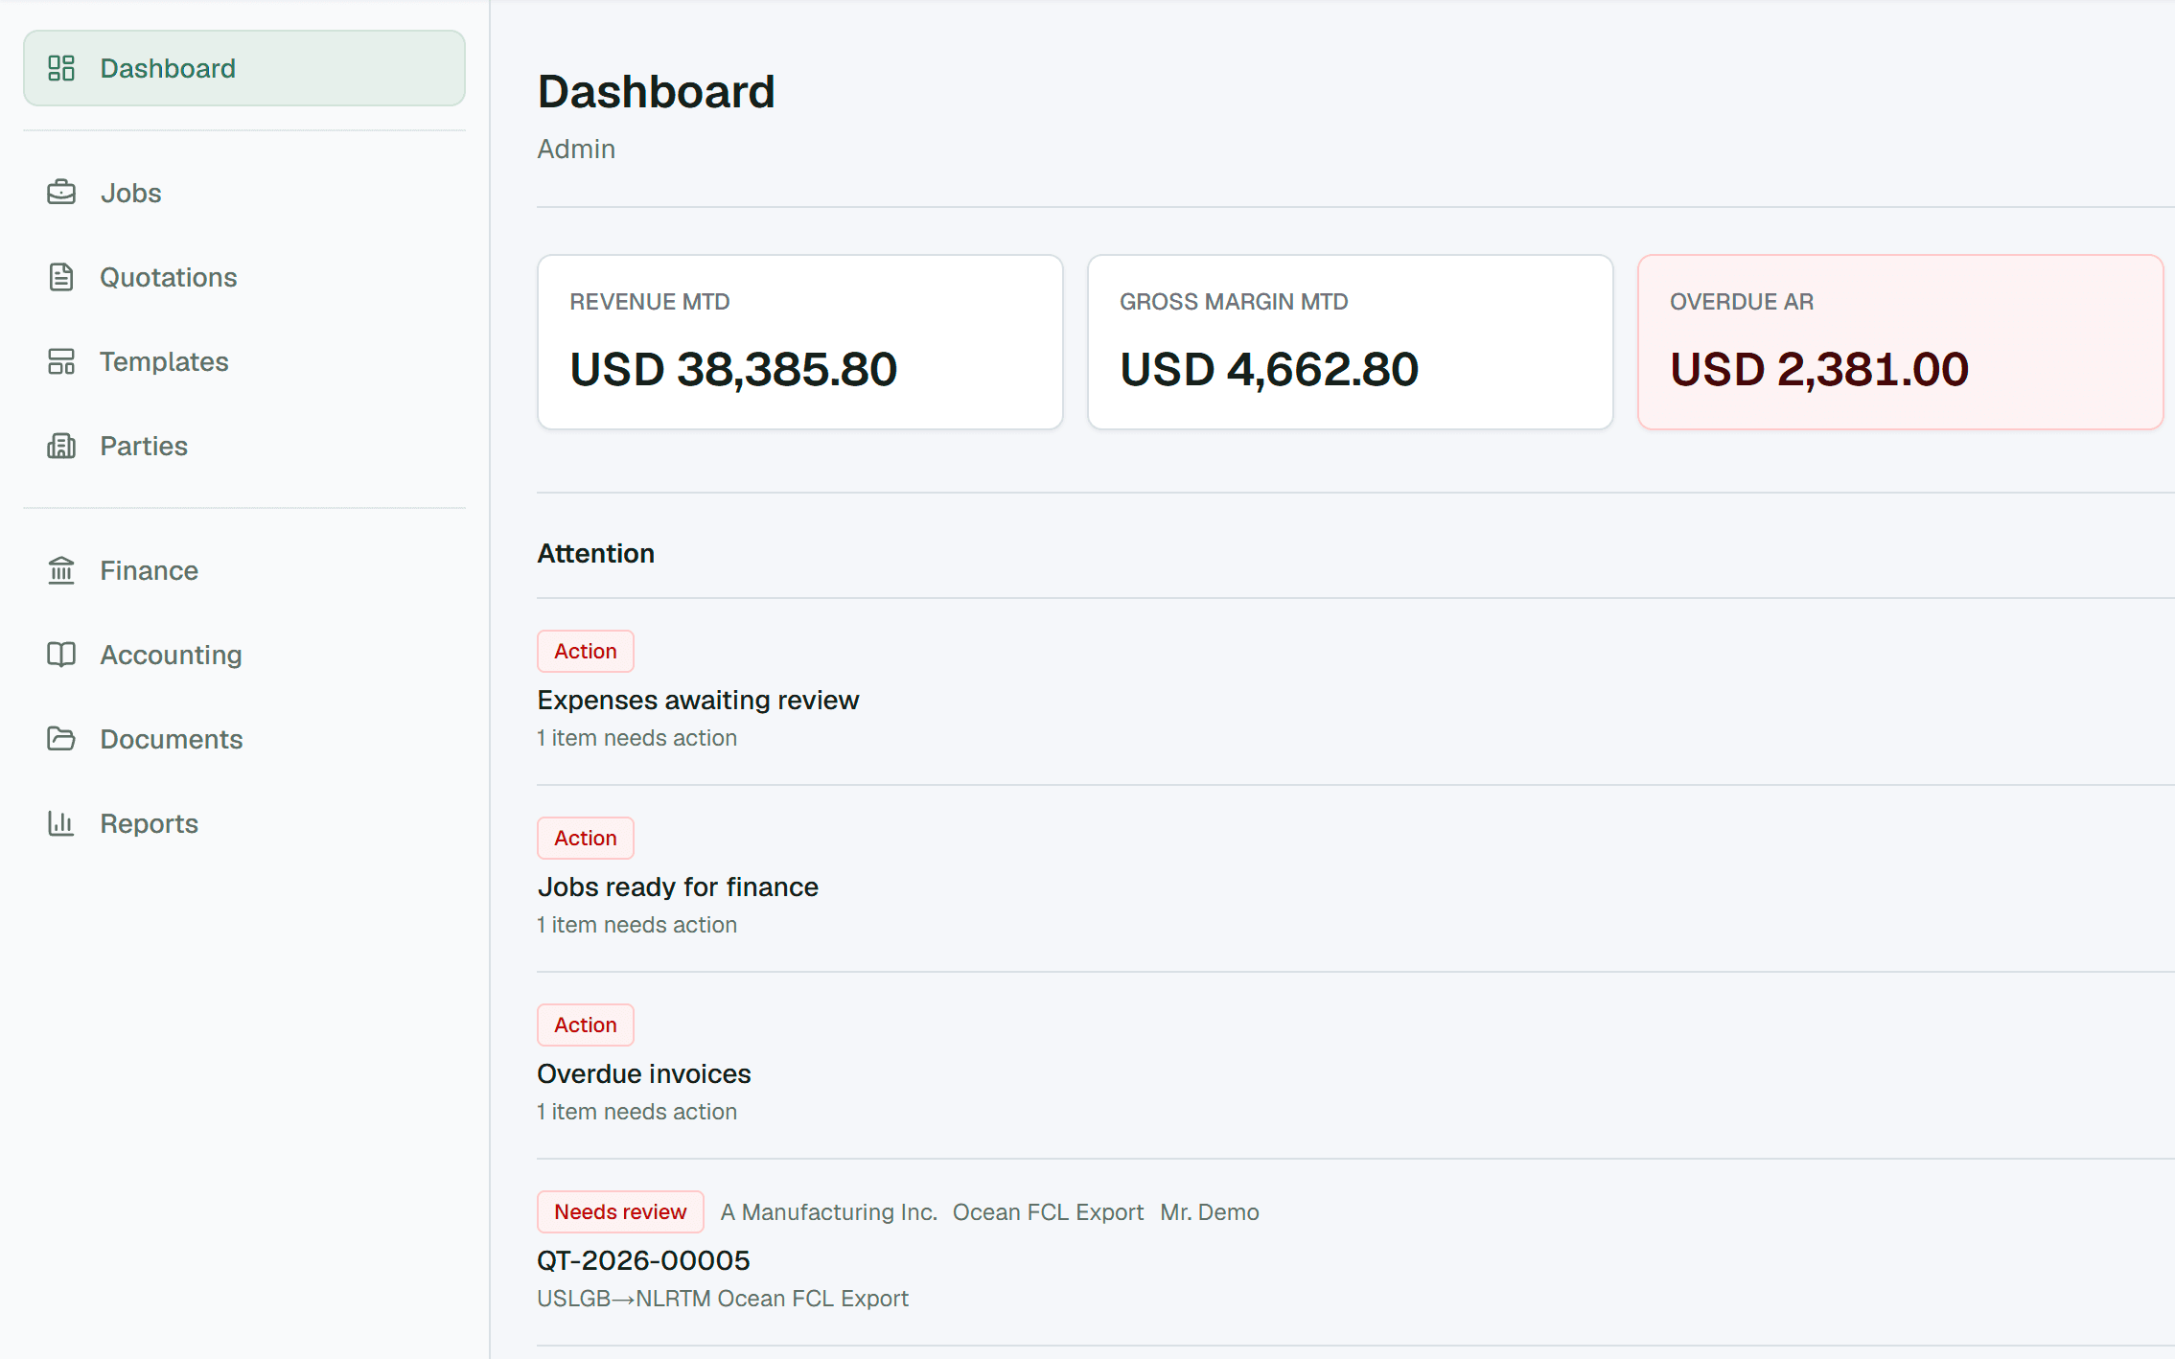Select the Dashboard label in sidebar

(x=168, y=68)
